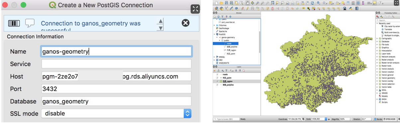Click the Name input field

116,52
